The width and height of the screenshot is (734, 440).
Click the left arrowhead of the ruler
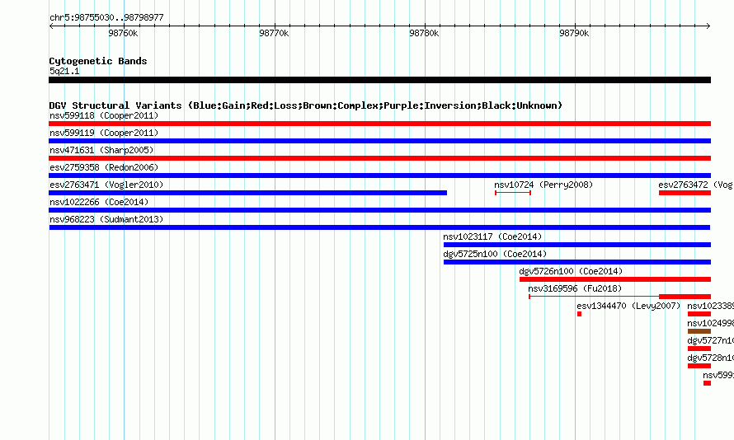pyautogui.click(x=51, y=26)
